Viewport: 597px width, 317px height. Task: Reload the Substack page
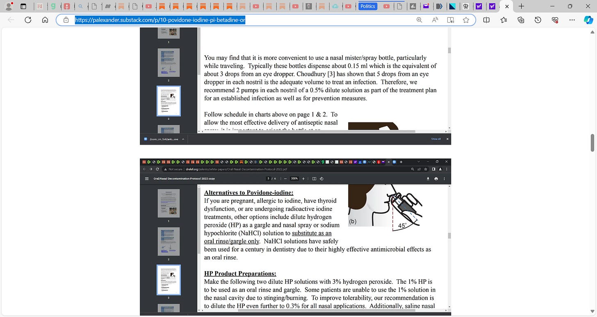(28, 20)
